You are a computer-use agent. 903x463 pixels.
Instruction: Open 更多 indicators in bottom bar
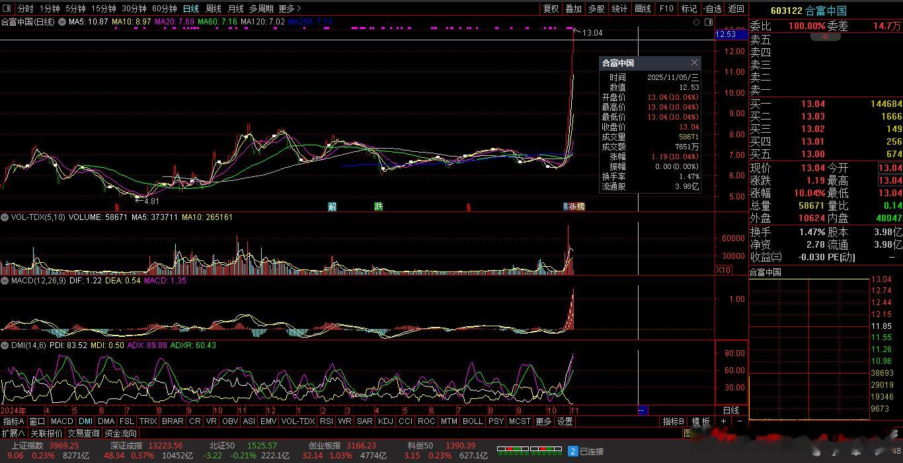tap(543, 421)
